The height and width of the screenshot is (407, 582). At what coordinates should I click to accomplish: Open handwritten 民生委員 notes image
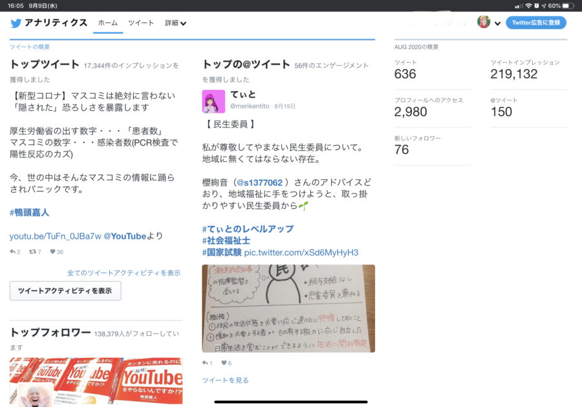coord(288,309)
